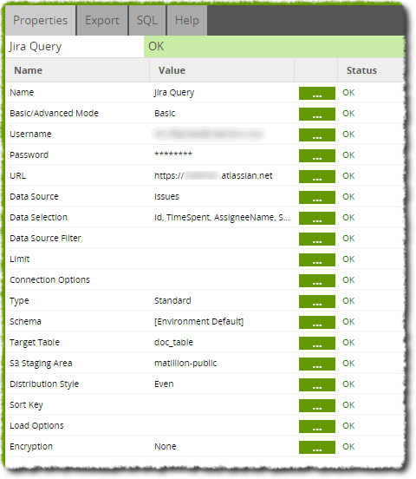Viewport: 416px width, 479px height.
Task: Select the 'doc_table' target table value
Action: click(x=173, y=342)
